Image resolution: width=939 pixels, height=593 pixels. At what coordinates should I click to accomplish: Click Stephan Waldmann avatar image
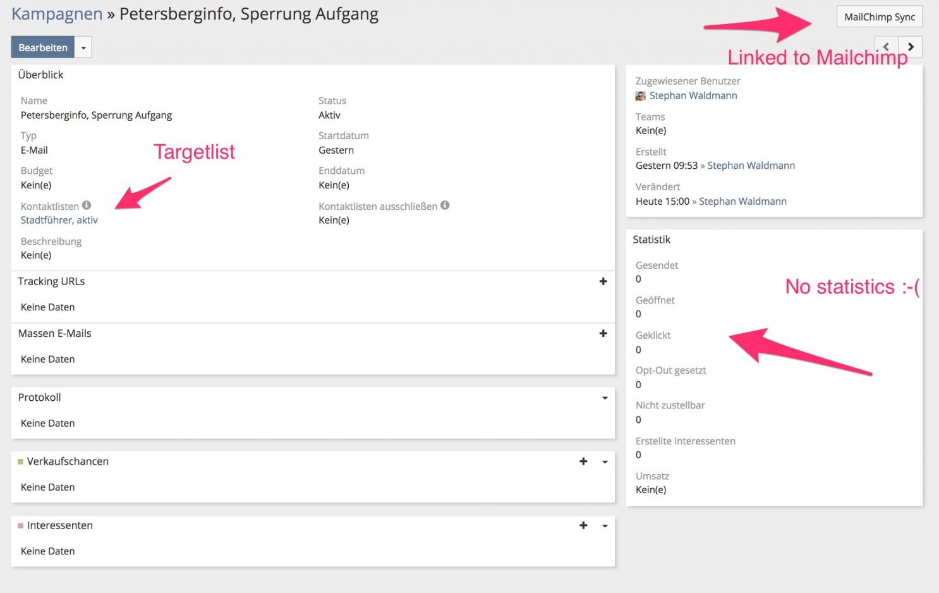[641, 96]
